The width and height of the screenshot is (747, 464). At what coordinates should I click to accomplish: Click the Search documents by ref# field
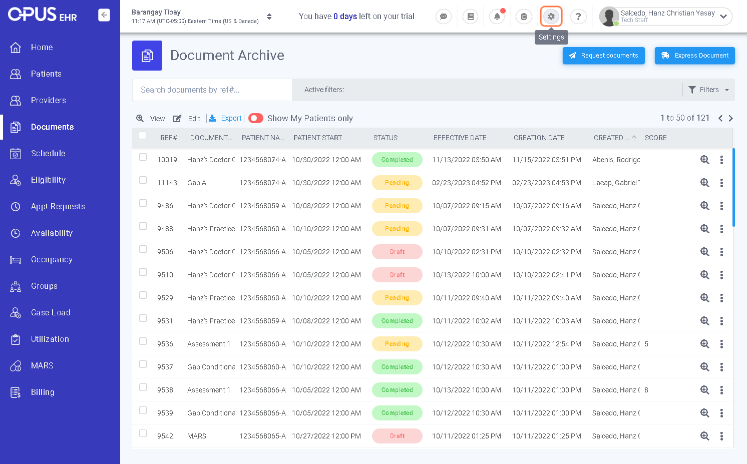click(212, 90)
